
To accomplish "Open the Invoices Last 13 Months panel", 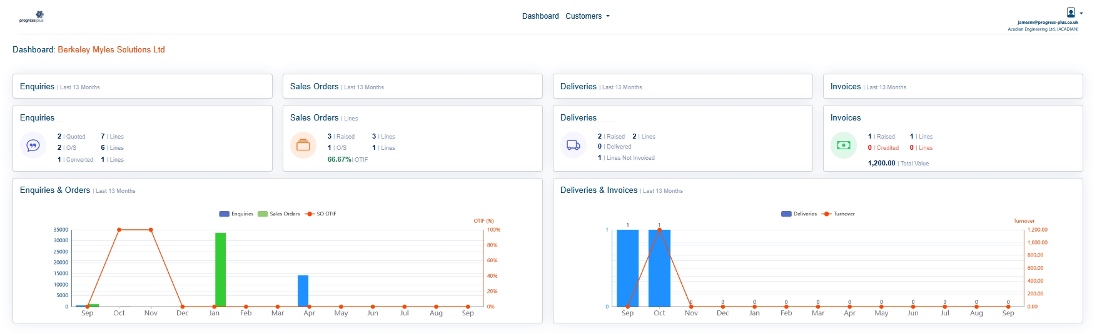I will [953, 87].
